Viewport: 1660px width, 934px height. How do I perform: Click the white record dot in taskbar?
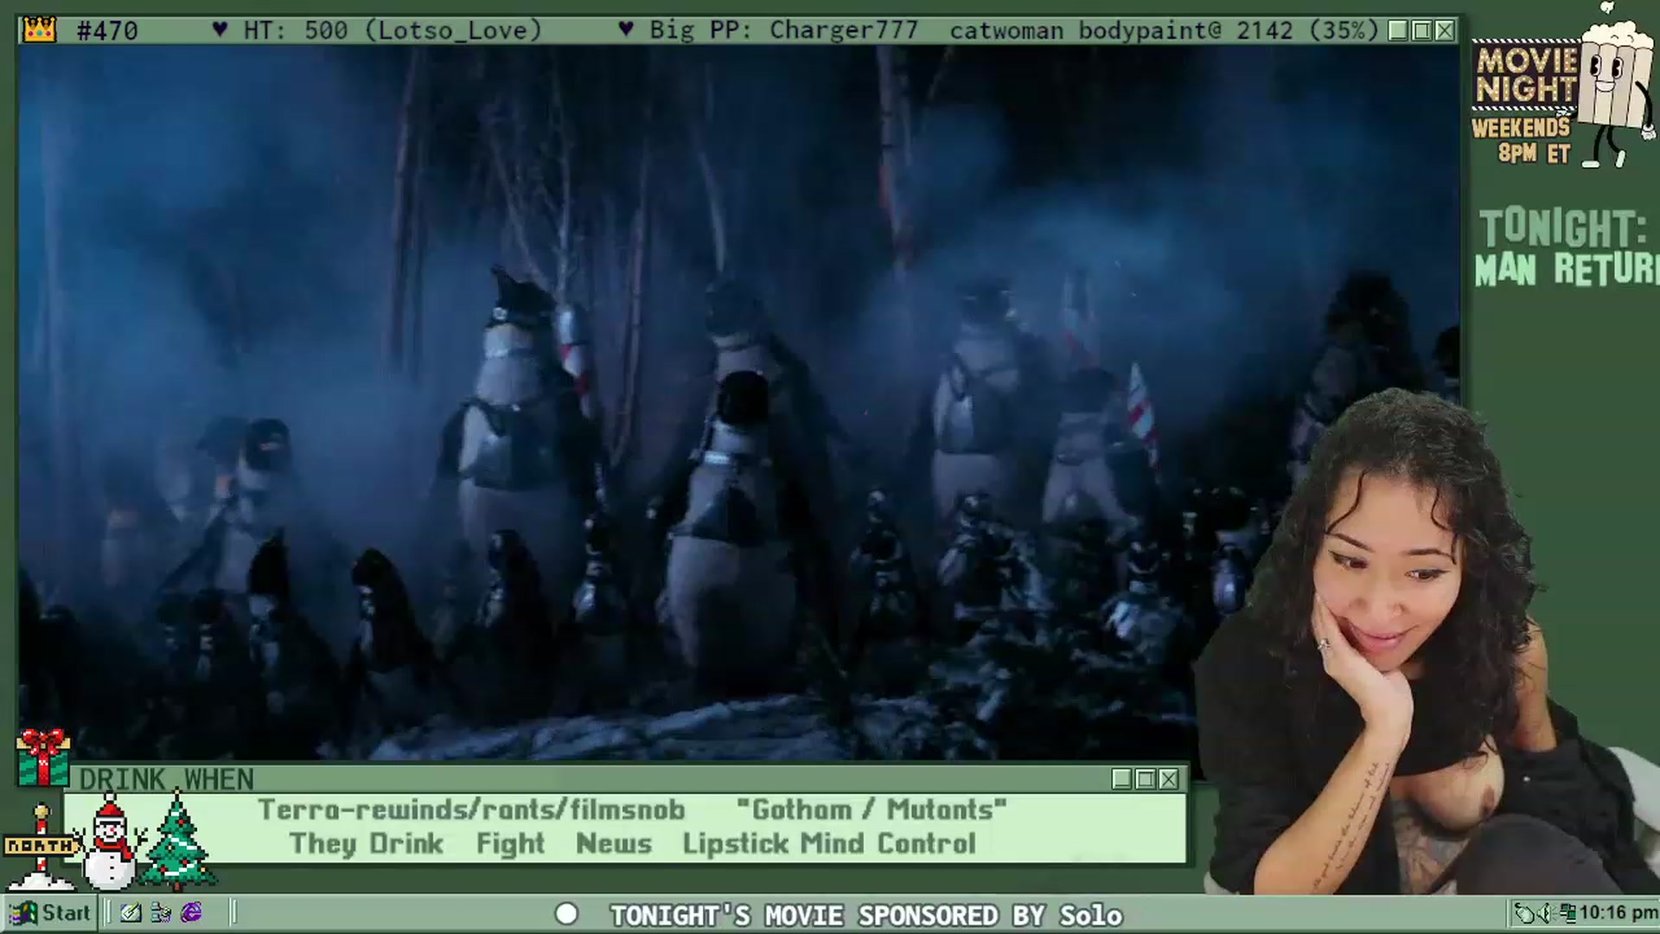566,914
